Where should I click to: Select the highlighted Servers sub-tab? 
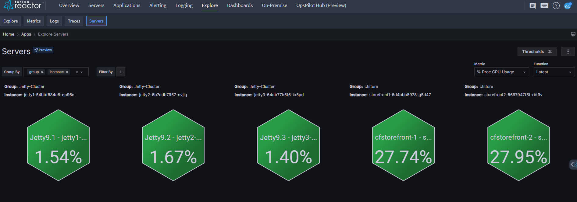click(x=96, y=21)
